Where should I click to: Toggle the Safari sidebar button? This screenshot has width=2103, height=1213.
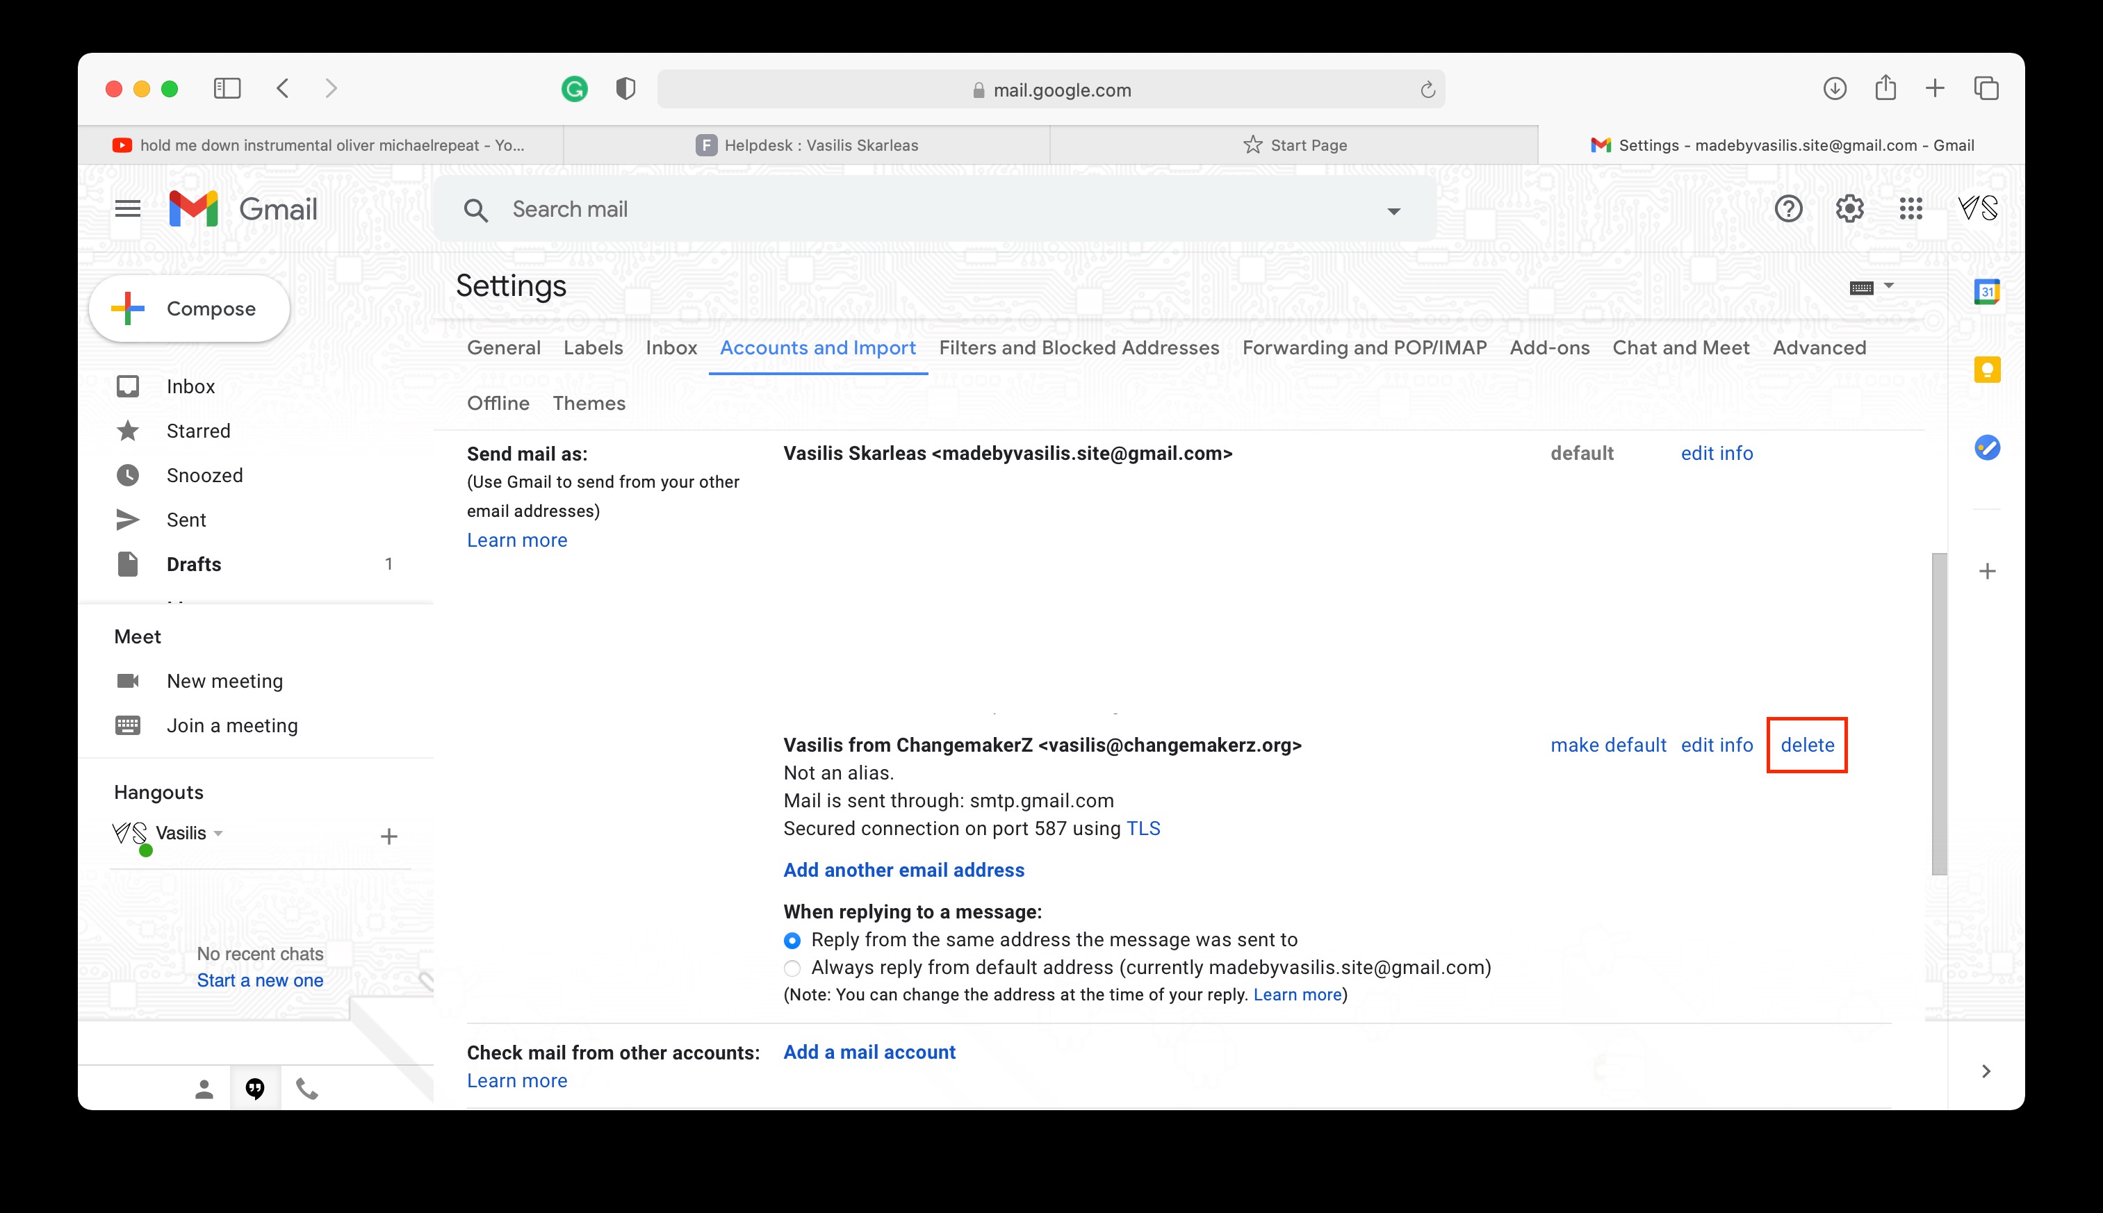(227, 88)
